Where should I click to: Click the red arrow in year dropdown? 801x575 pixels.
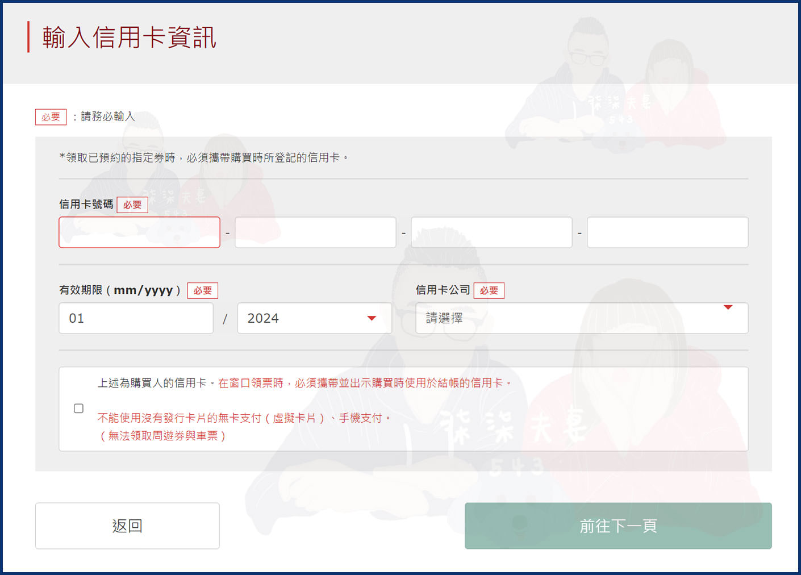pyautogui.click(x=372, y=318)
